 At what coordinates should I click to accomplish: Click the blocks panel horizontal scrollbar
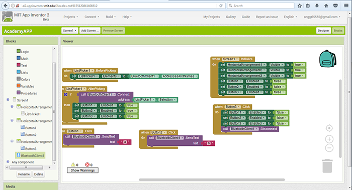click(26, 167)
